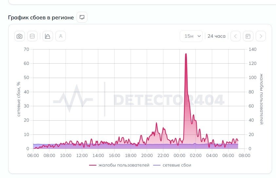
Task: Go to previous period with left arrow
Action: click(x=235, y=36)
